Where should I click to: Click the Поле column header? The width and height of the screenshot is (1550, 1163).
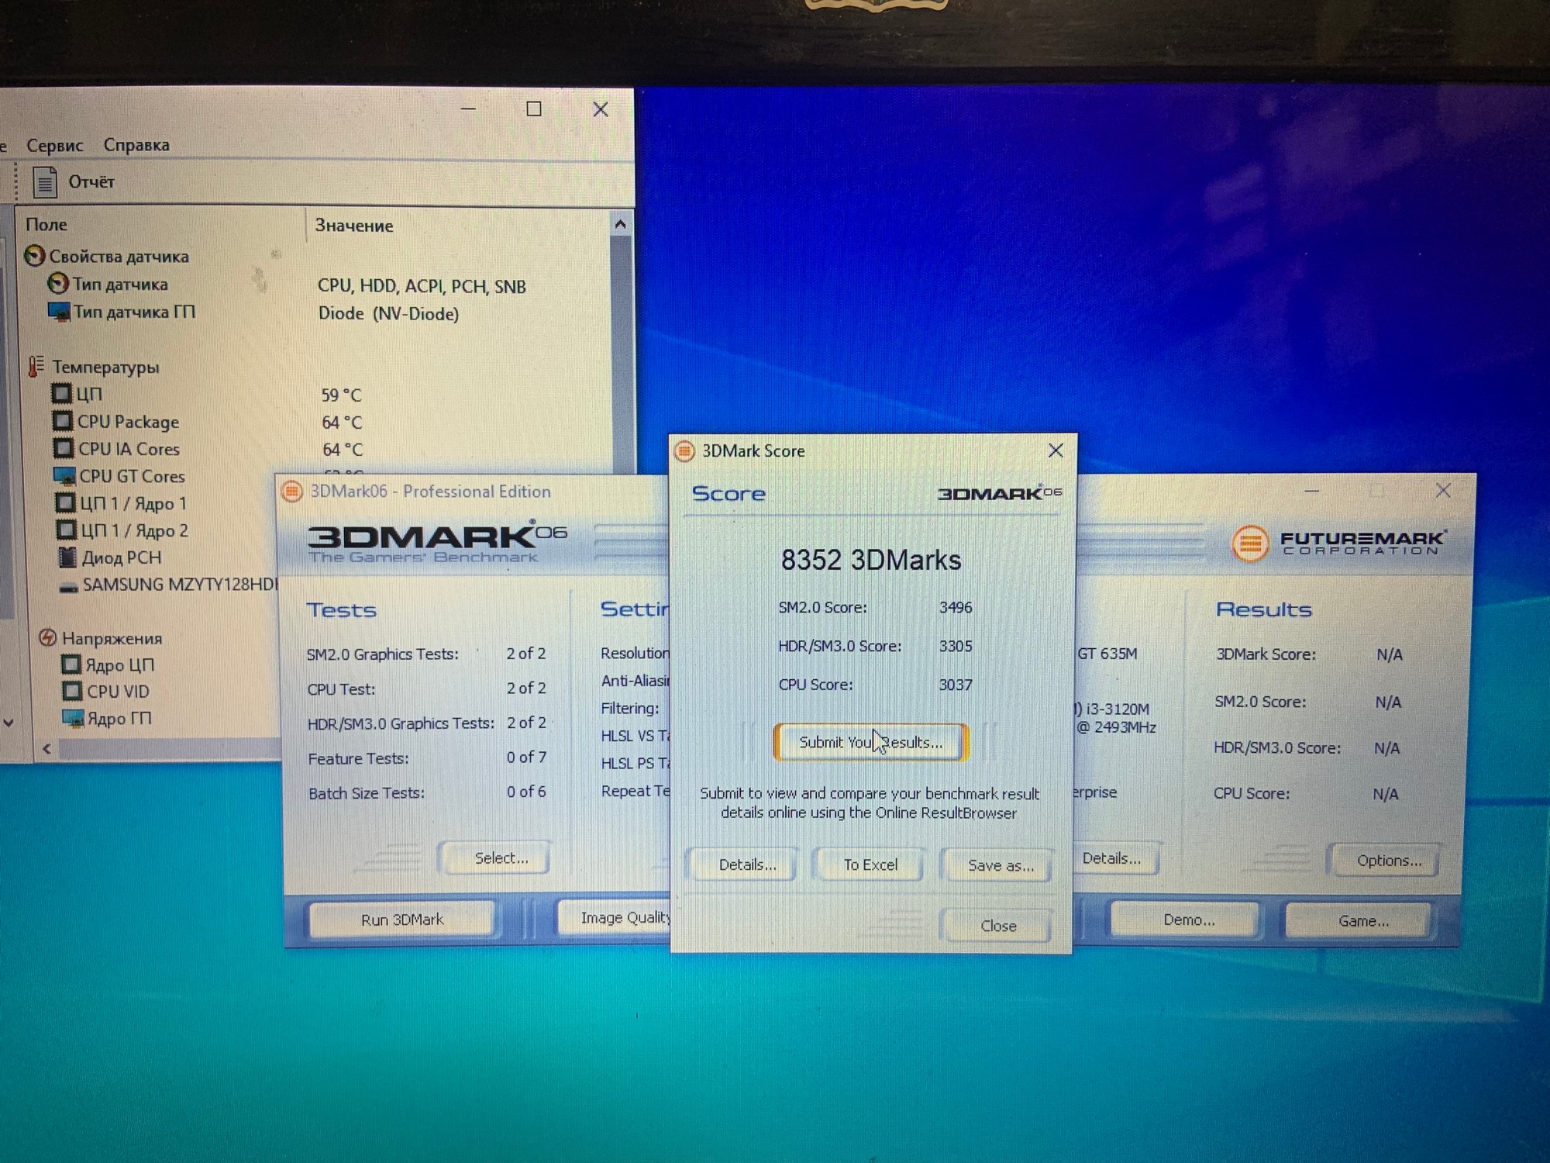(46, 225)
